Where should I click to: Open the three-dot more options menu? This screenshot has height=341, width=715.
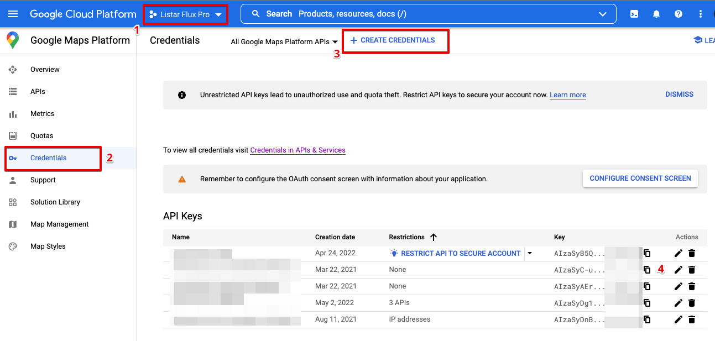[x=701, y=14]
